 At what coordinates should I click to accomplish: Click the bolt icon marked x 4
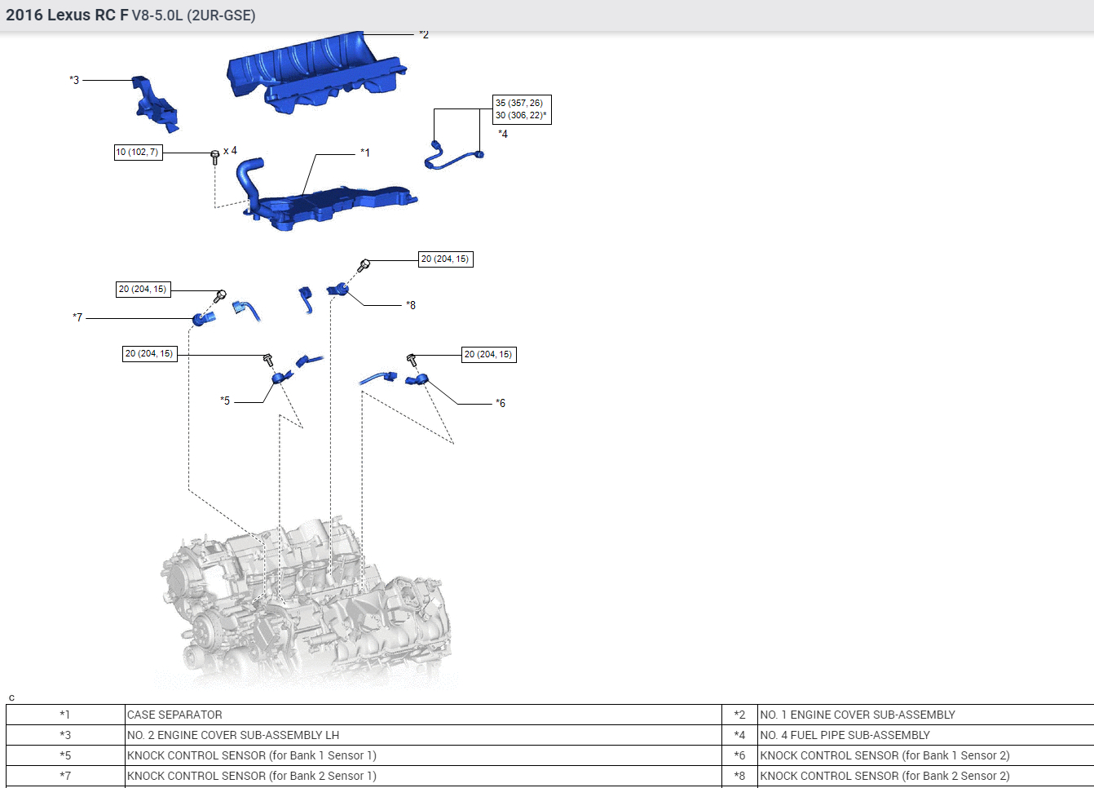[215, 156]
